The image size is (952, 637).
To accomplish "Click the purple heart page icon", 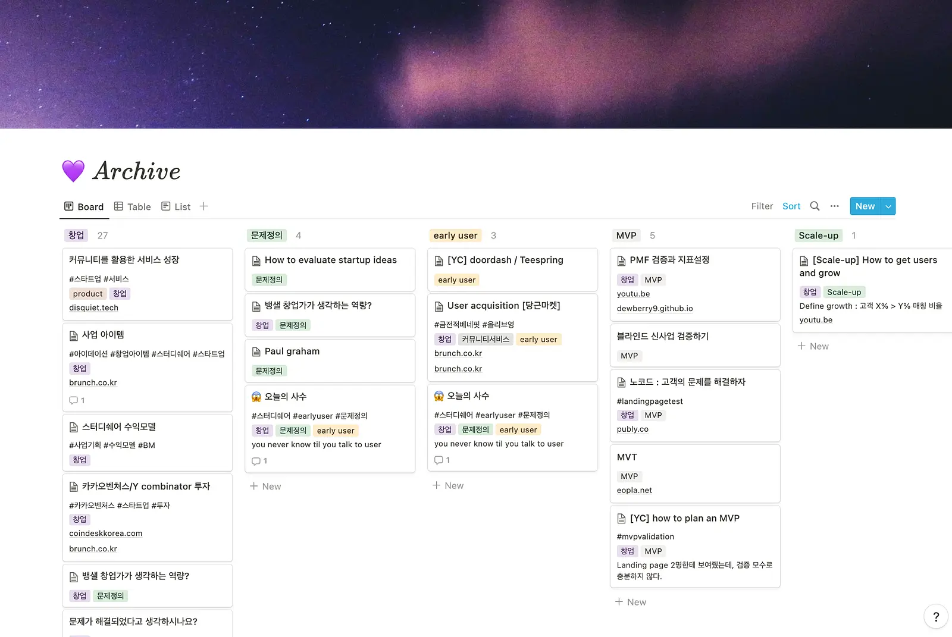I will (x=73, y=171).
